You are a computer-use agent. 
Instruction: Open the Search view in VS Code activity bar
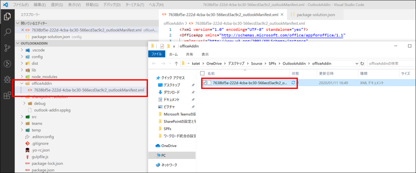7,32
